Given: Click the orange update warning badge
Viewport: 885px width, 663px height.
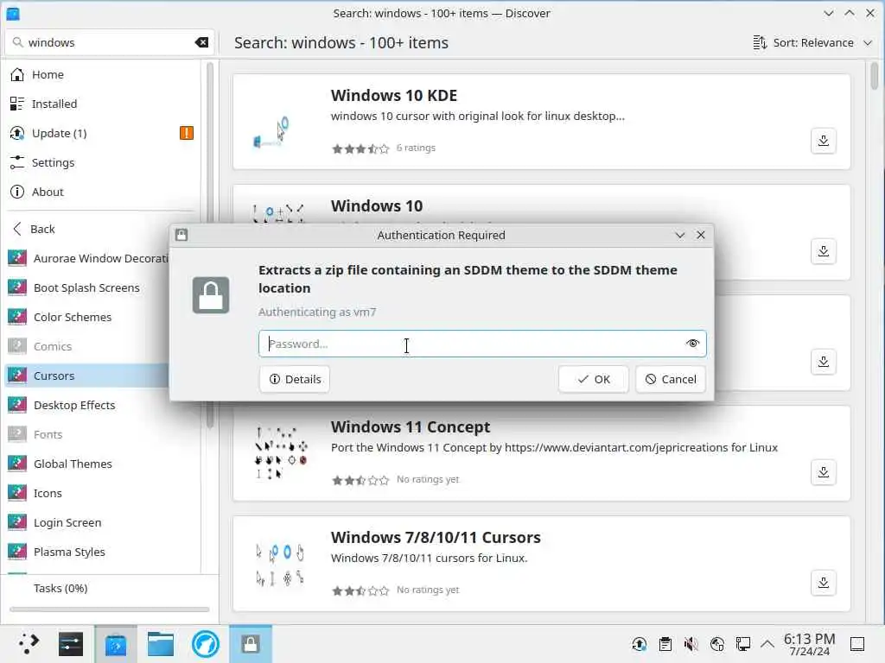Looking at the screenshot, I should pos(187,133).
